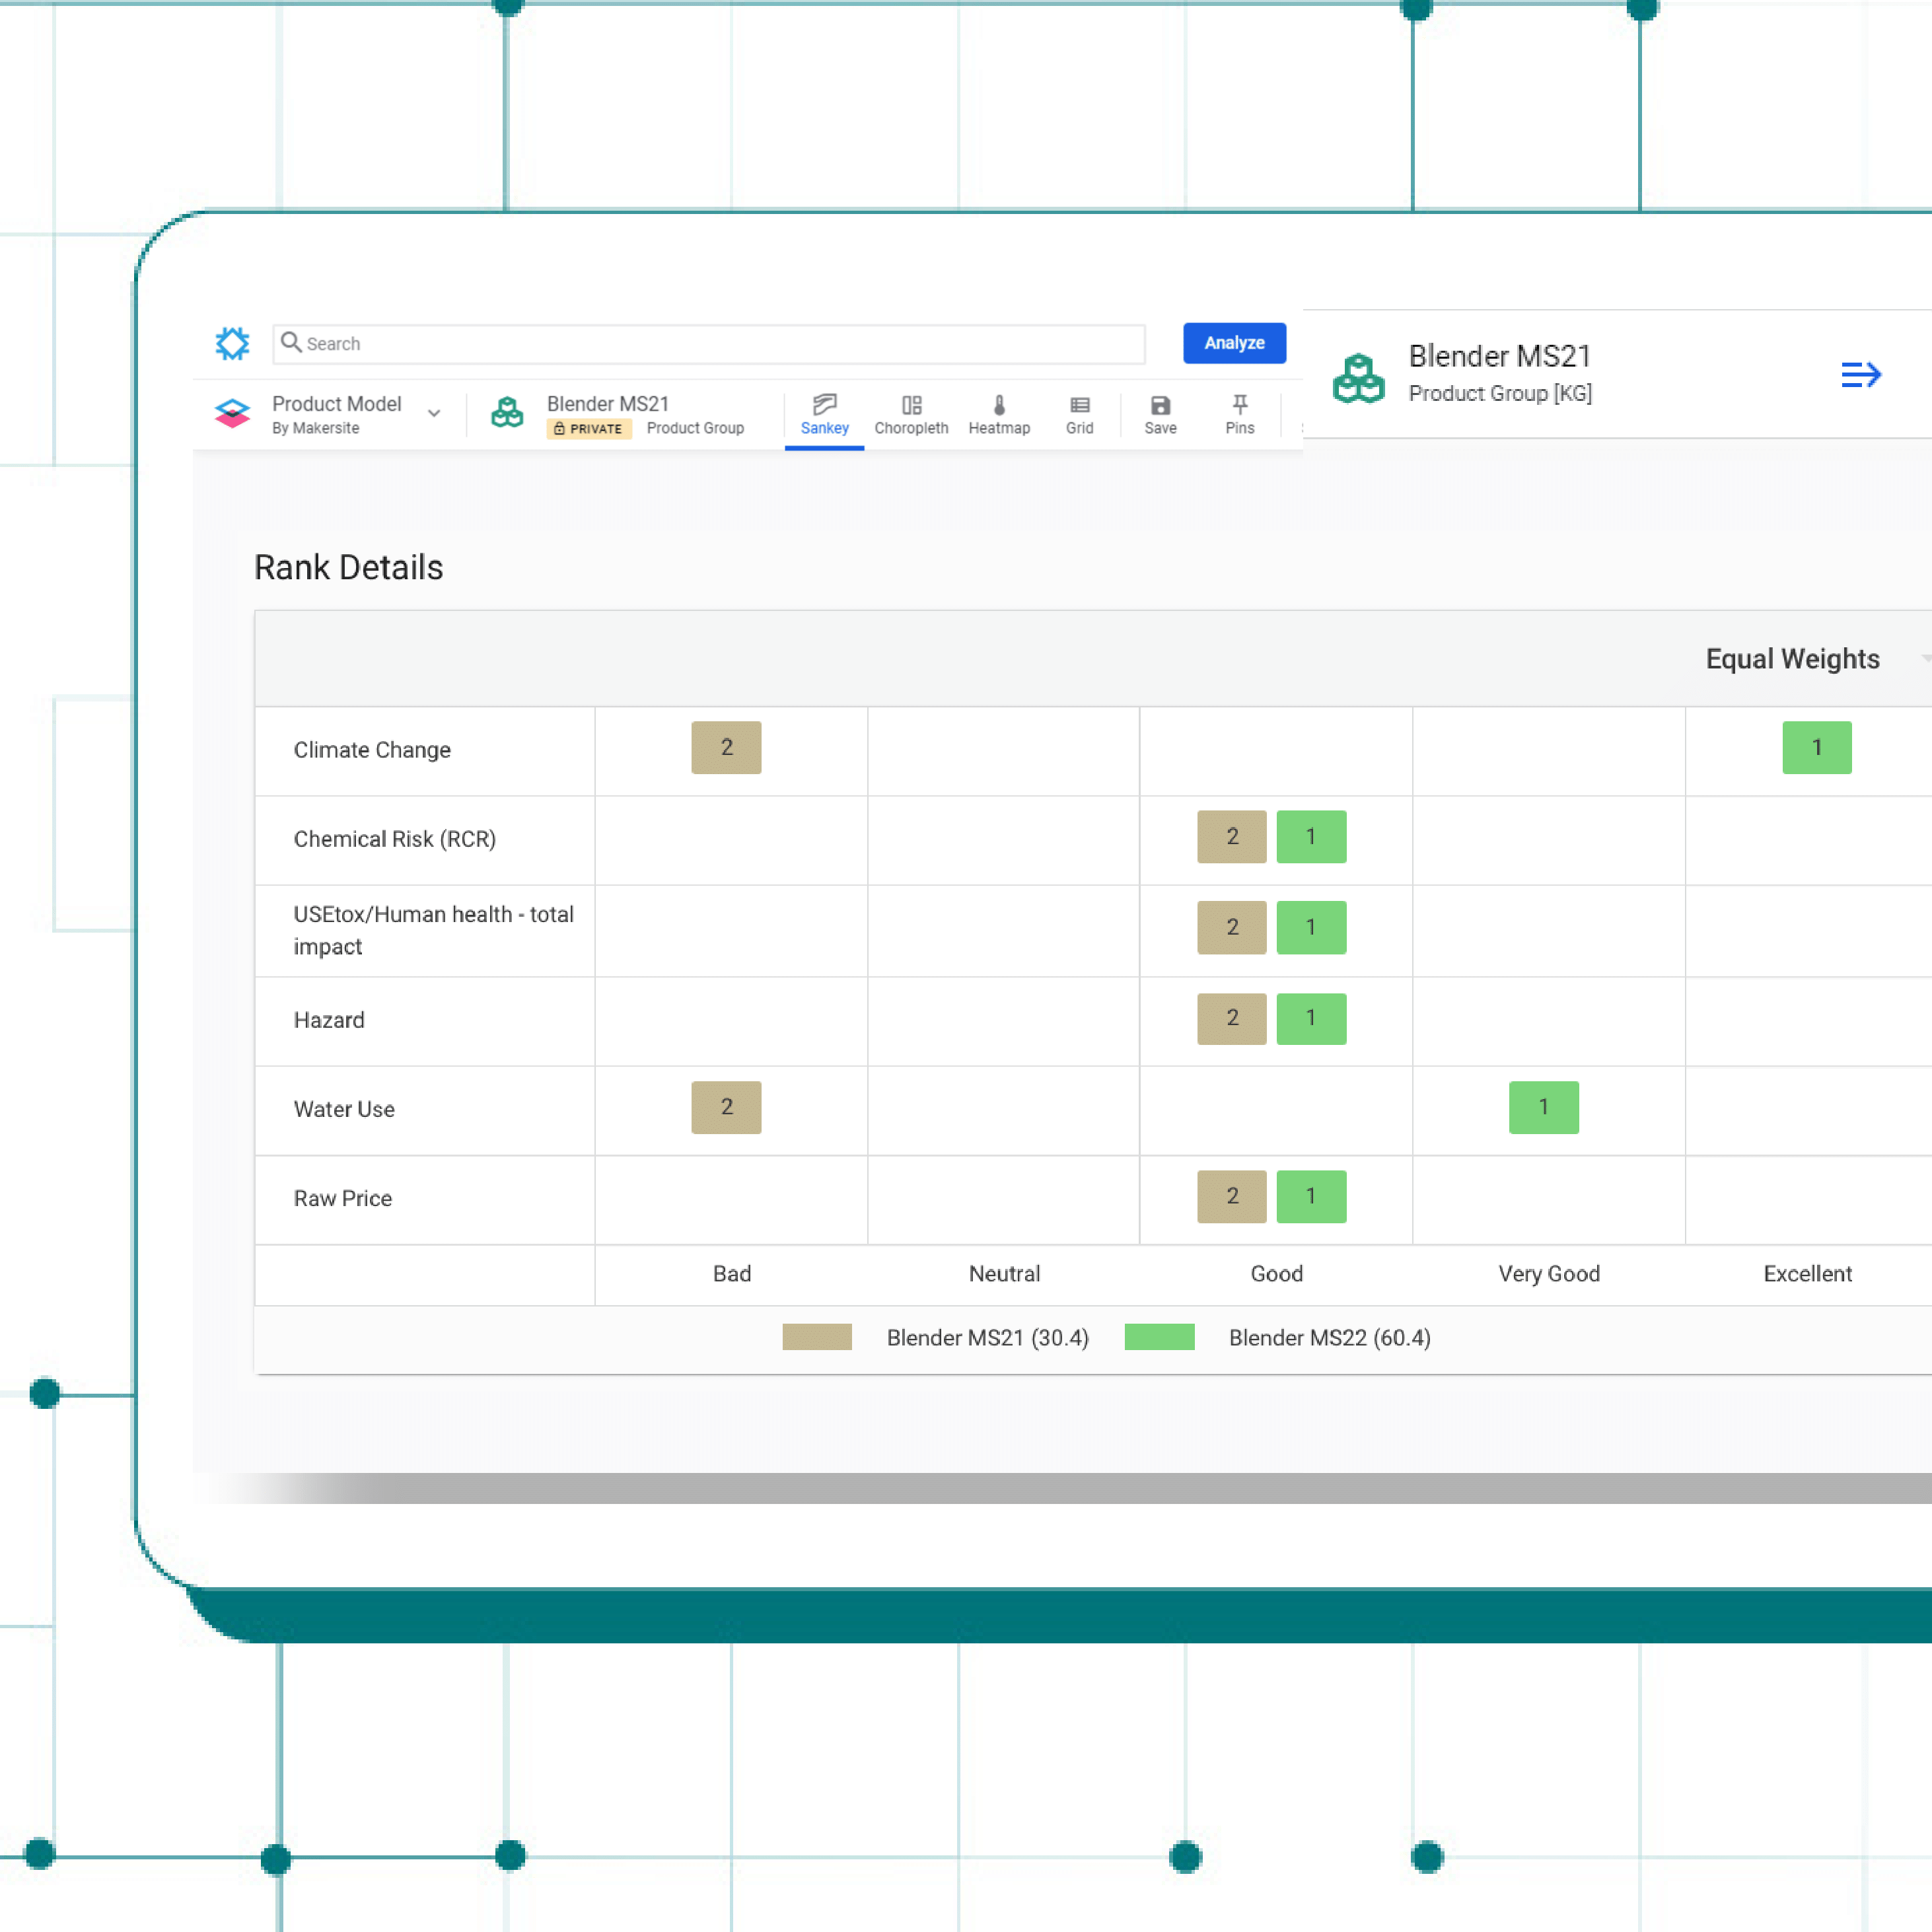Click Raw Price tan rank 2 box

click(x=1232, y=1196)
